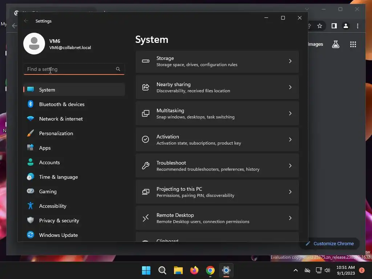Click the VM6 user avatar picture

(34, 44)
